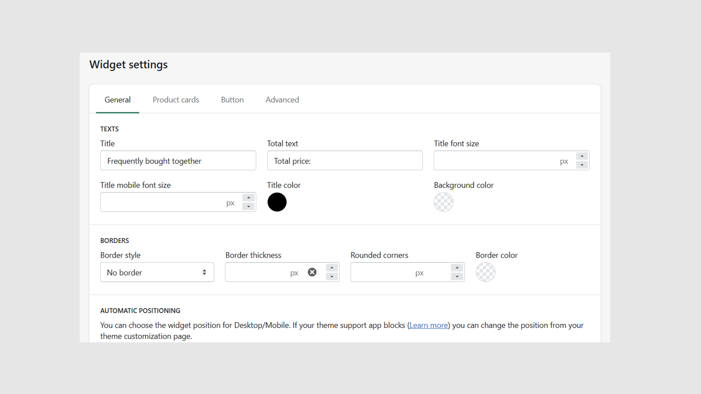Increase Rounded corners with up arrow
This screenshot has width=701, height=394.
[457, 268]
